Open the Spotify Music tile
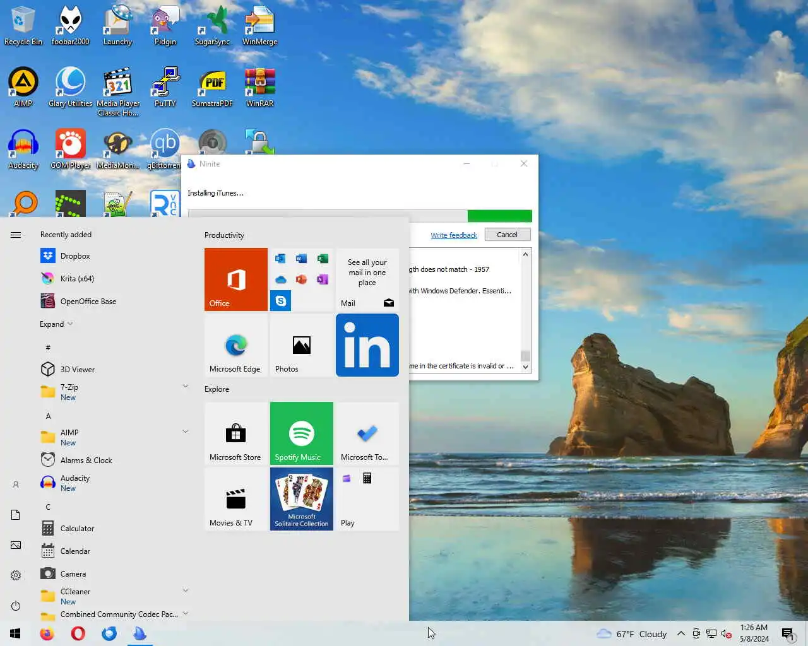 [302, 433]
